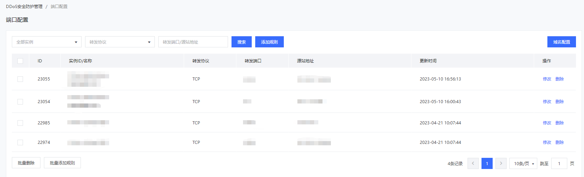584x177 pixels.
Task: Click 删除 for rule 23054
Action: [559, 102]
